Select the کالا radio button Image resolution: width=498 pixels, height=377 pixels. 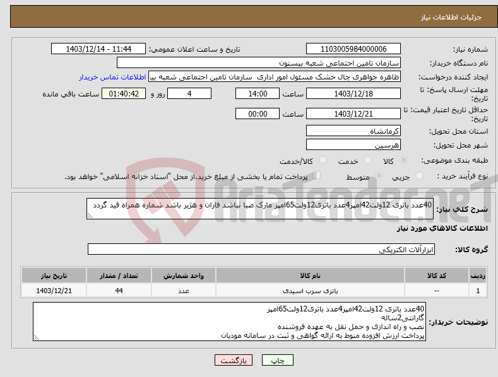pos(404,160)
